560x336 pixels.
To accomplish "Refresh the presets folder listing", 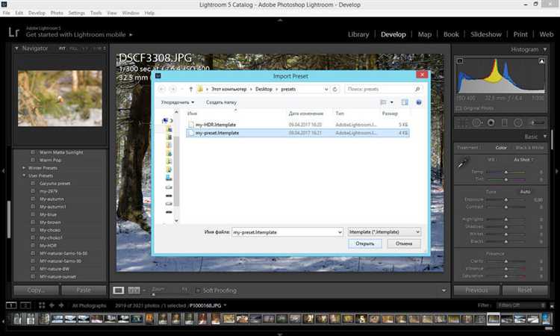I will (x=335, y=89).
